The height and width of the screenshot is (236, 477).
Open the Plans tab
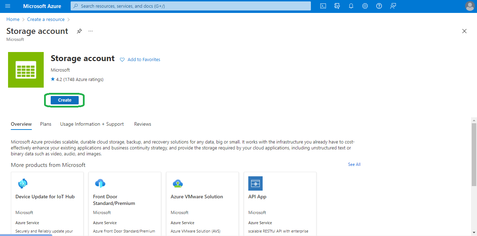pos(45,124)
